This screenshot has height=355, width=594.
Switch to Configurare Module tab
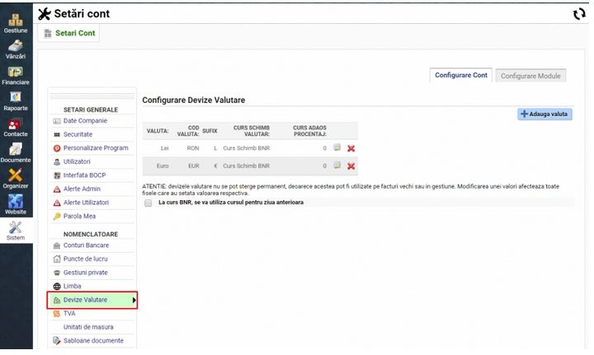point(530,76)
